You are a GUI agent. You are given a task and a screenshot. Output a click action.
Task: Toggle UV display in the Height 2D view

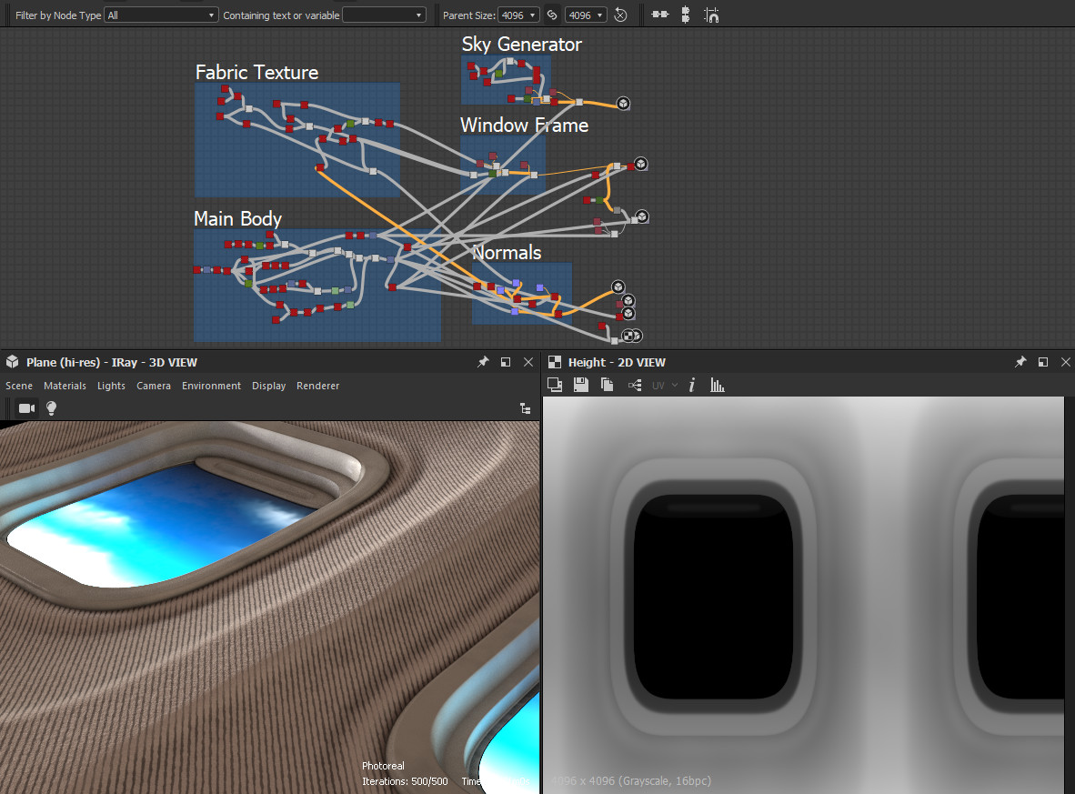point(657,385)
